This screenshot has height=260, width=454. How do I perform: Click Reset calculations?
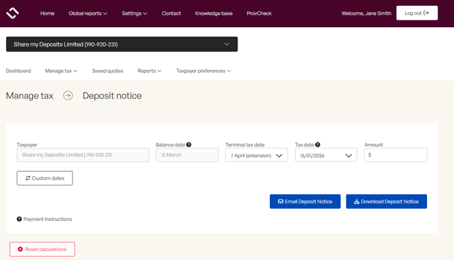pos(42,249)
